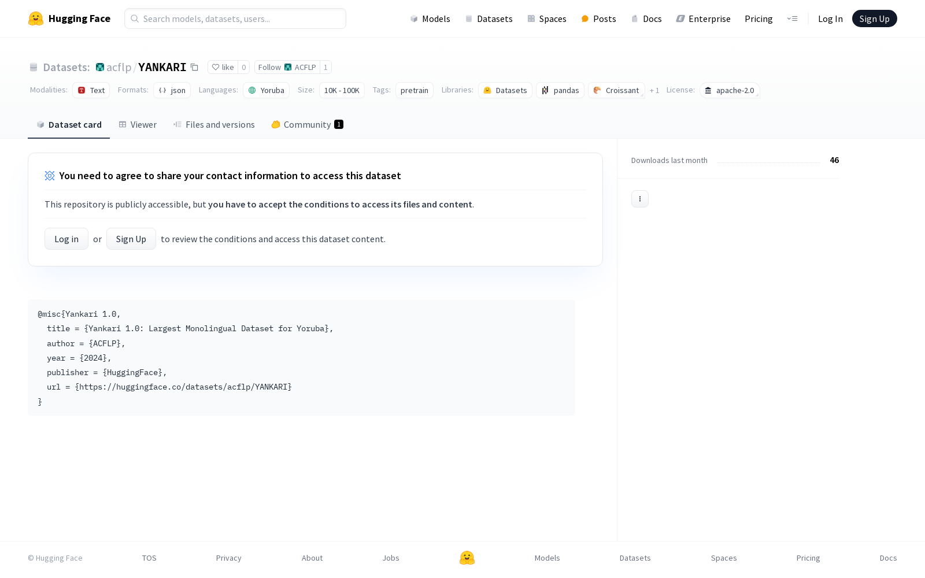The image size is (925, 578).
Task: Open TOS in the footer
Action: click(149, 558)
